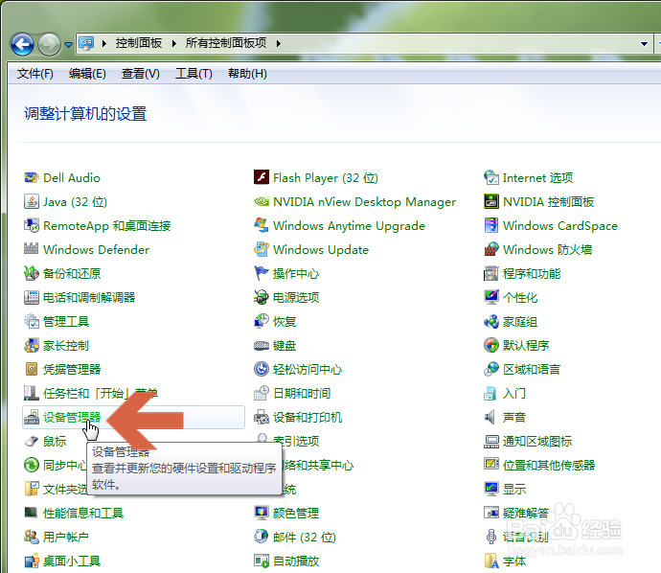The width and height of the screenshot is (661, 573).
Task: Open the 设备管理器 link
Action: (x=72, y=418)
